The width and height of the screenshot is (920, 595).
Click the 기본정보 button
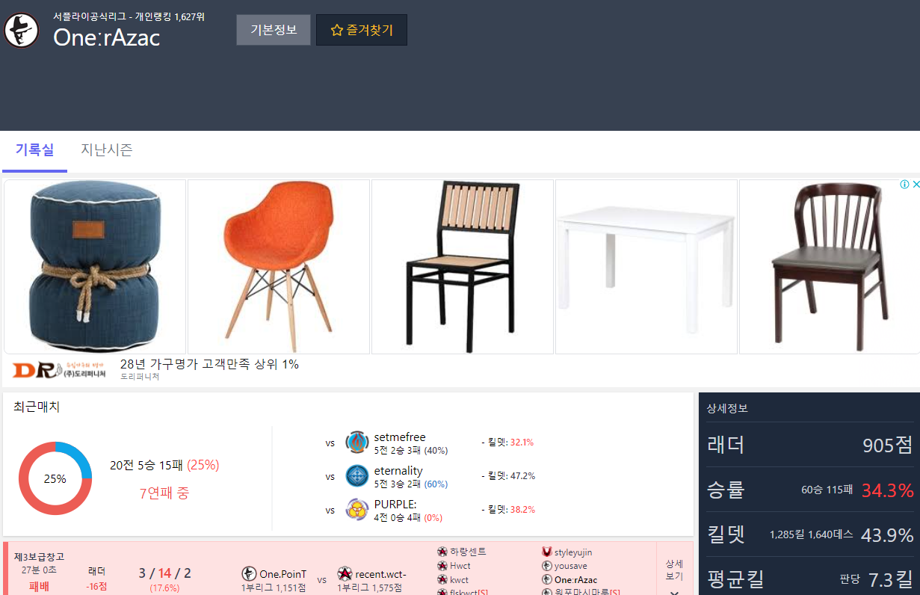[x=274, y=30]
